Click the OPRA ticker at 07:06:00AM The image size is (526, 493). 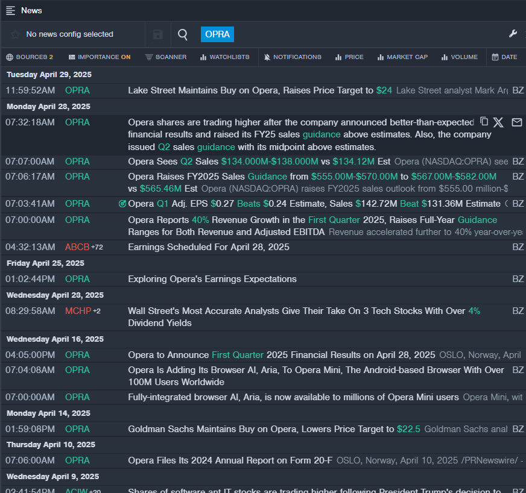tap(77, 460)
